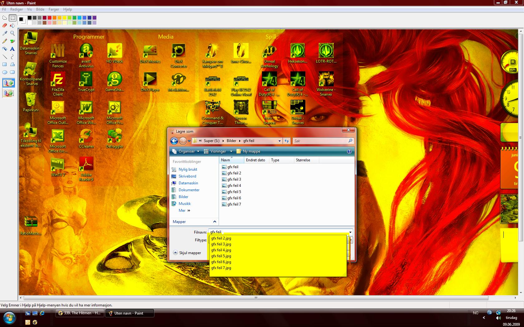Open the Windows Start orb
Screen dimensions: 524x327
coord(10,318)
